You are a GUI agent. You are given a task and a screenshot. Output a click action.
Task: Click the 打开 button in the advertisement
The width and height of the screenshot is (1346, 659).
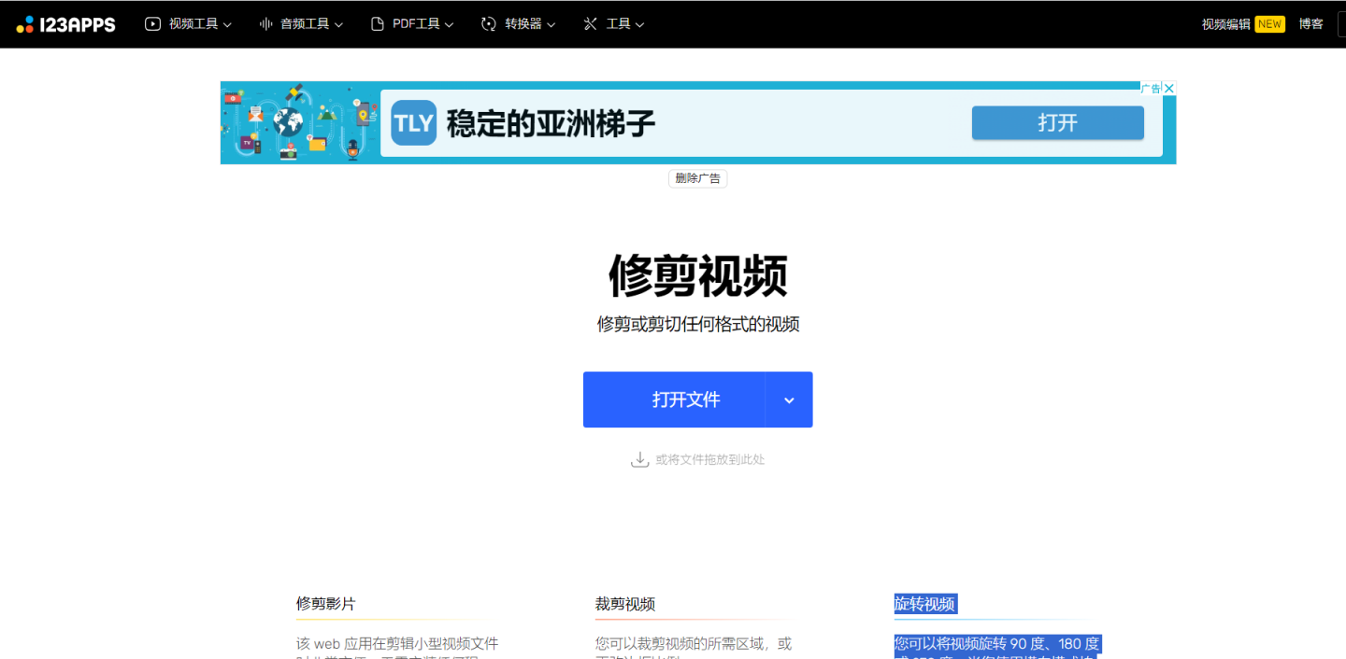pyautogui.click(x=1057, y=122)
